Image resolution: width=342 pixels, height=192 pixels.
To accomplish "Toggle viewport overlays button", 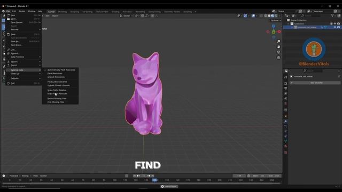I will [x=253, y=16].
